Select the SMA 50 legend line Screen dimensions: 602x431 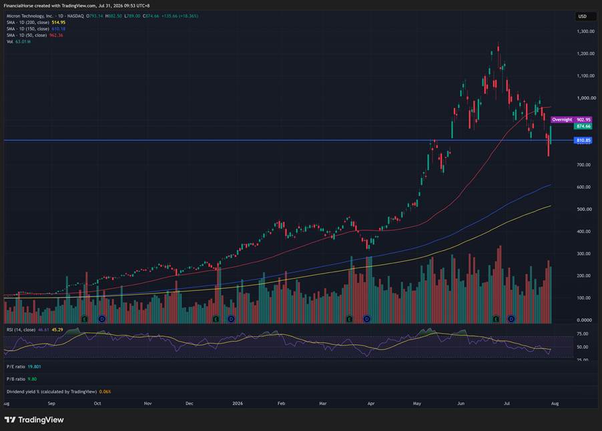pos(35,35)
